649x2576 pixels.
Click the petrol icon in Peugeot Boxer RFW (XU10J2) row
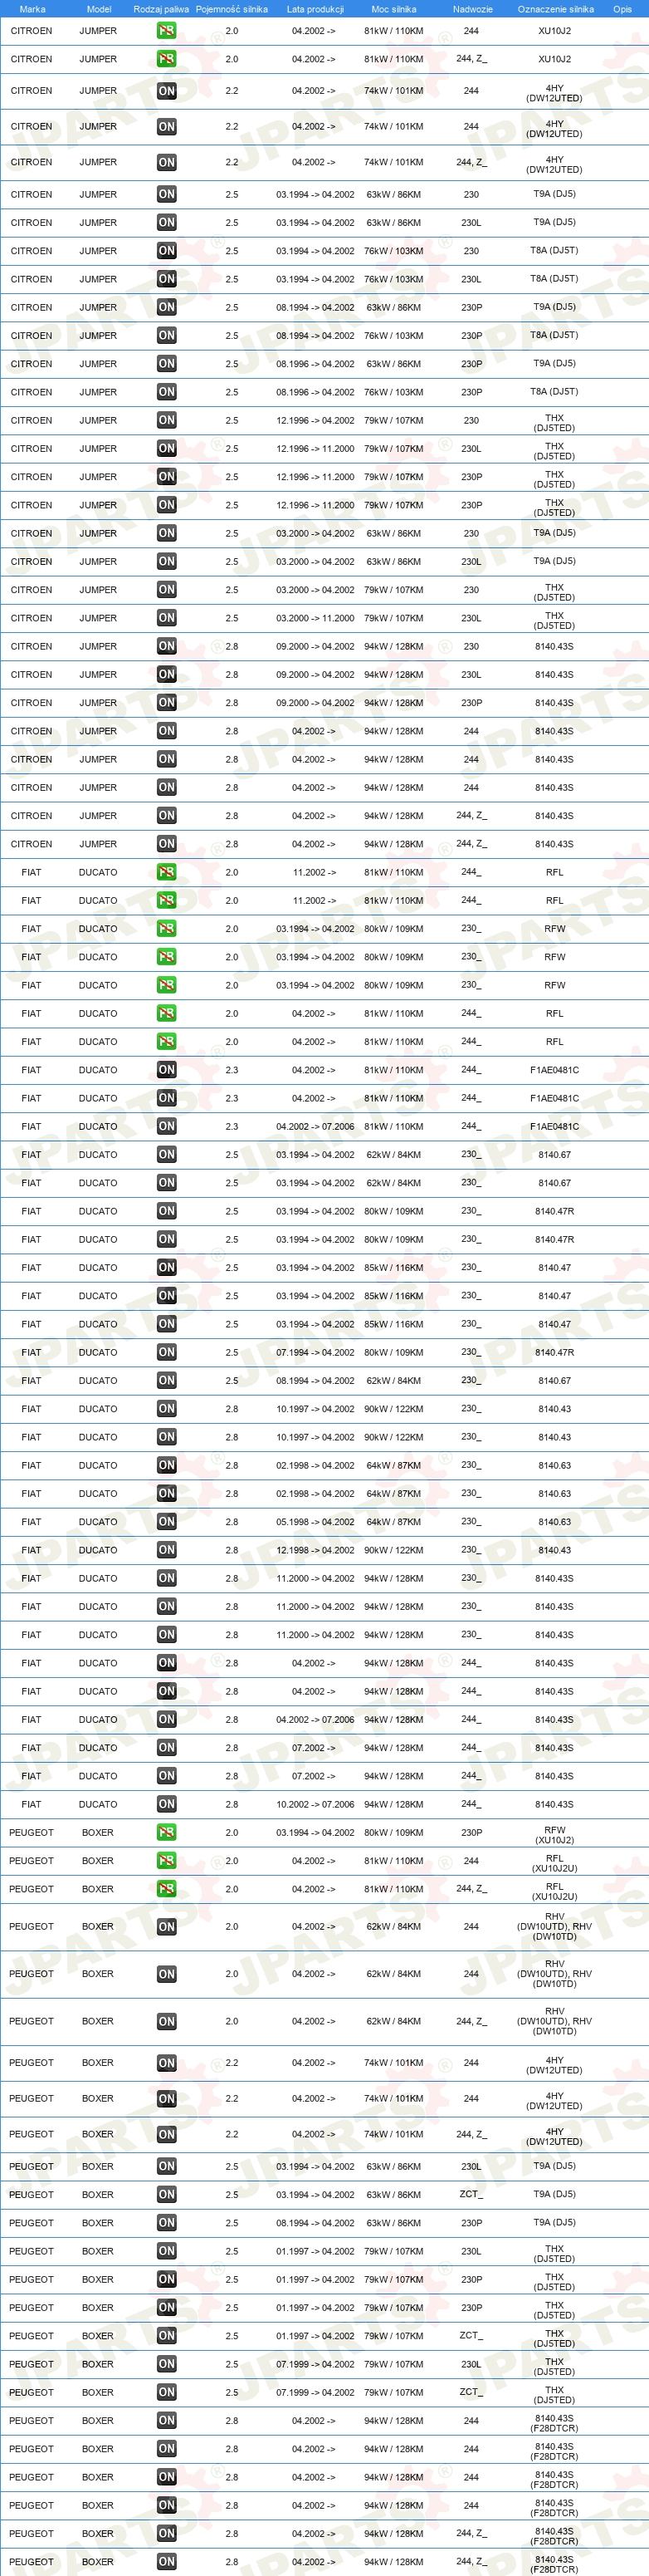[x=167, y=1833]
